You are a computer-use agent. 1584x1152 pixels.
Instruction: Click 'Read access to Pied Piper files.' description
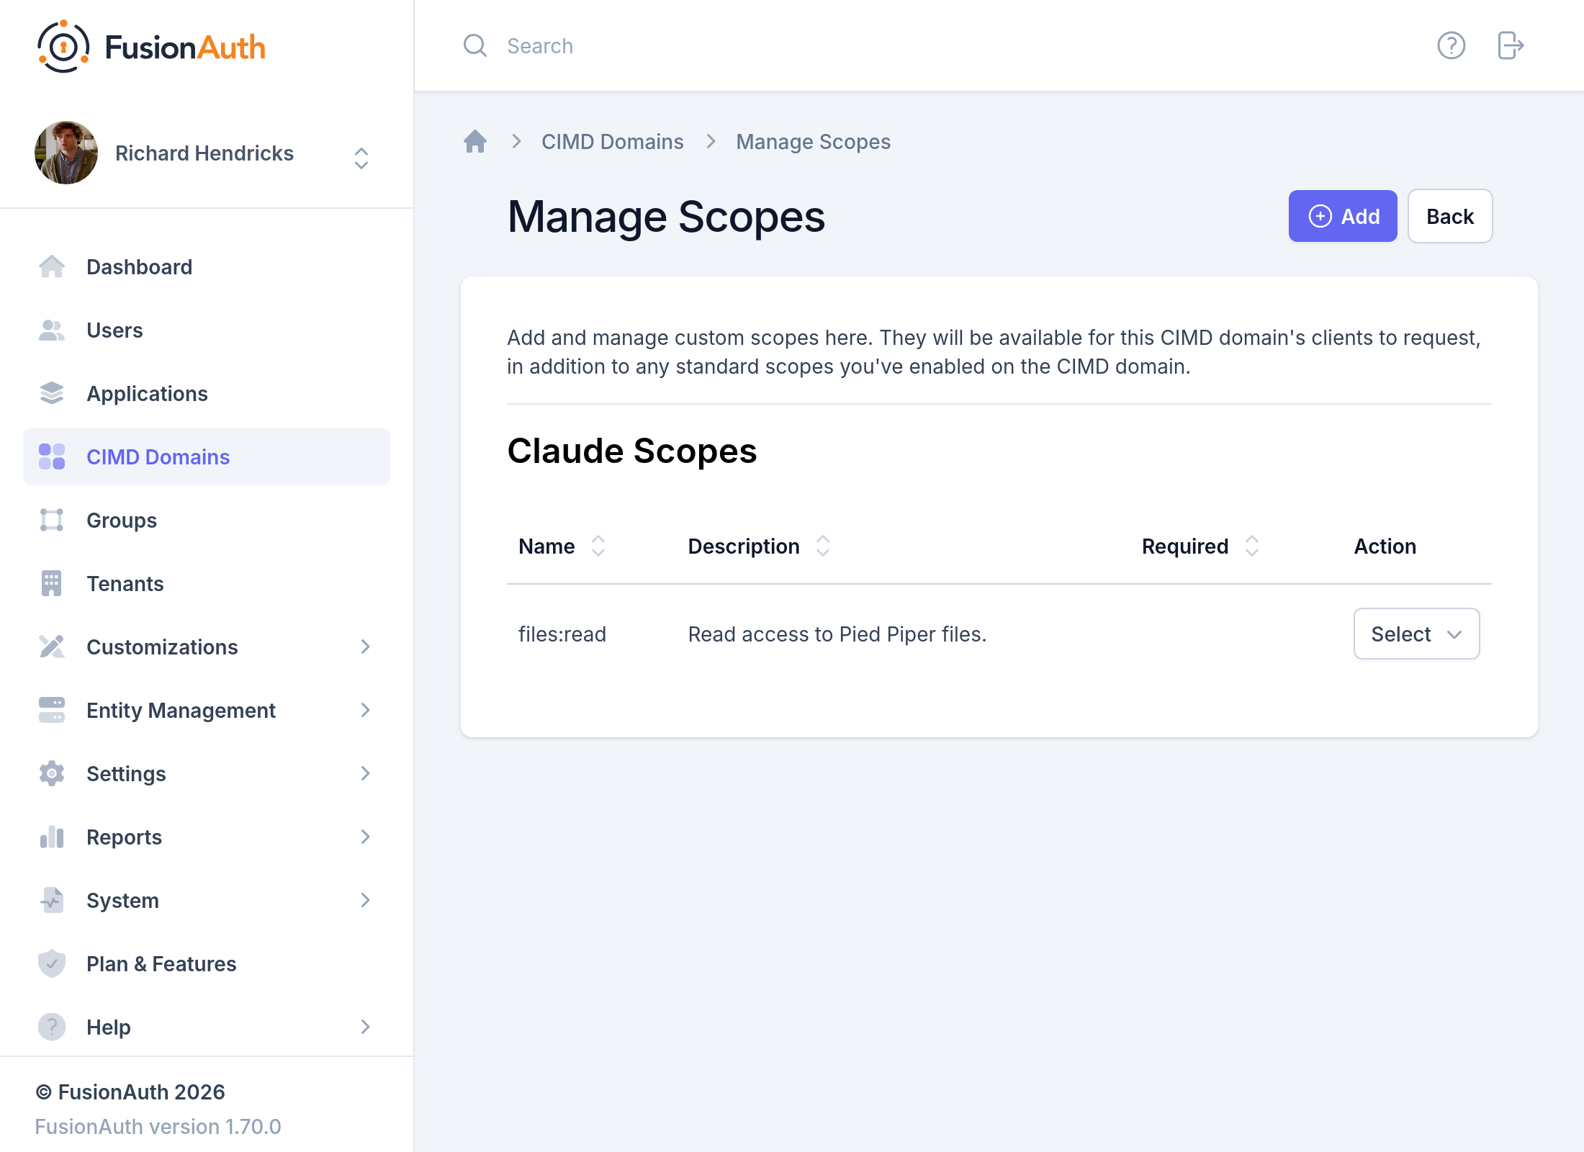837,634
